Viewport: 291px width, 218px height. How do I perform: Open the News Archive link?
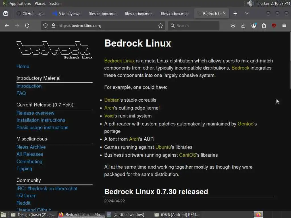(x=31, y=147)
